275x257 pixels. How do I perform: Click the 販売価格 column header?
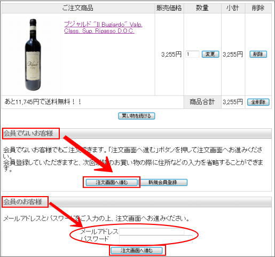pyautogui.click(x=169, y=8)
